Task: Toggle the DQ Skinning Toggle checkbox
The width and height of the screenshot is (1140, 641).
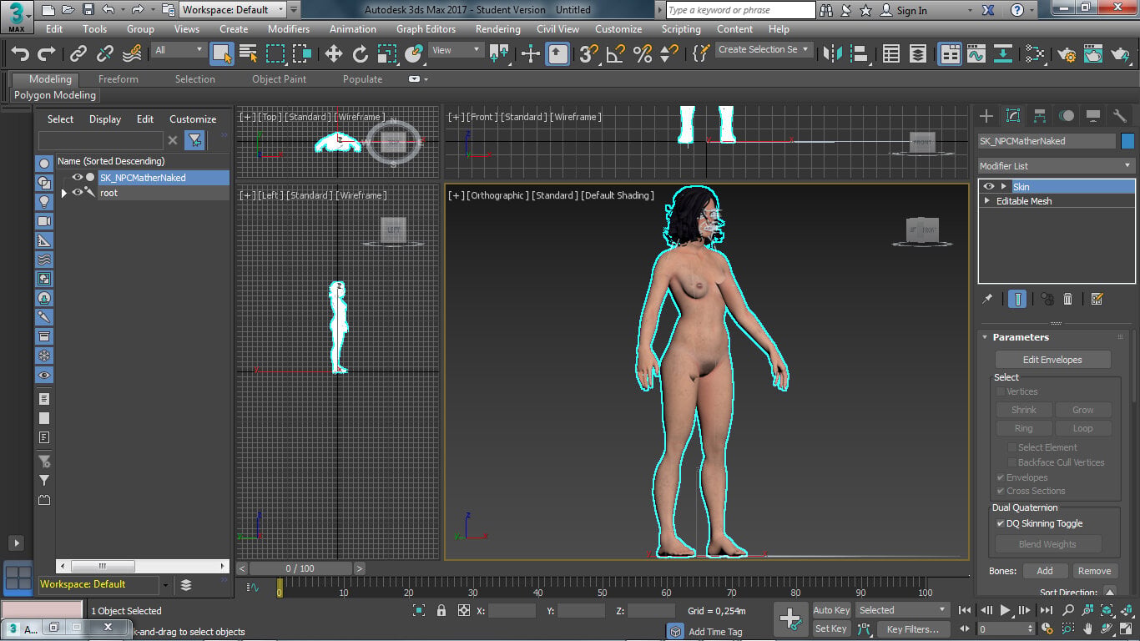Action: pyautogui.click(x=1001, y=523)
